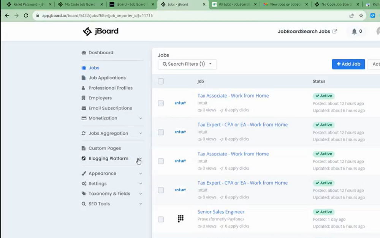Expand the Appearance chevron
Screen dimensions: 380x238
tap(141, 173)
